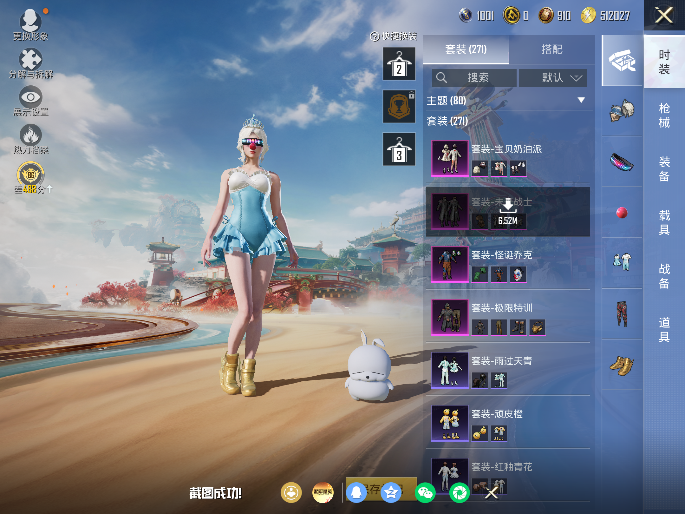Image resolution: width=685 pixels, height=514 pixels.
Task: Switch to the 搭配 tab
Action: (x=552, y=49)
